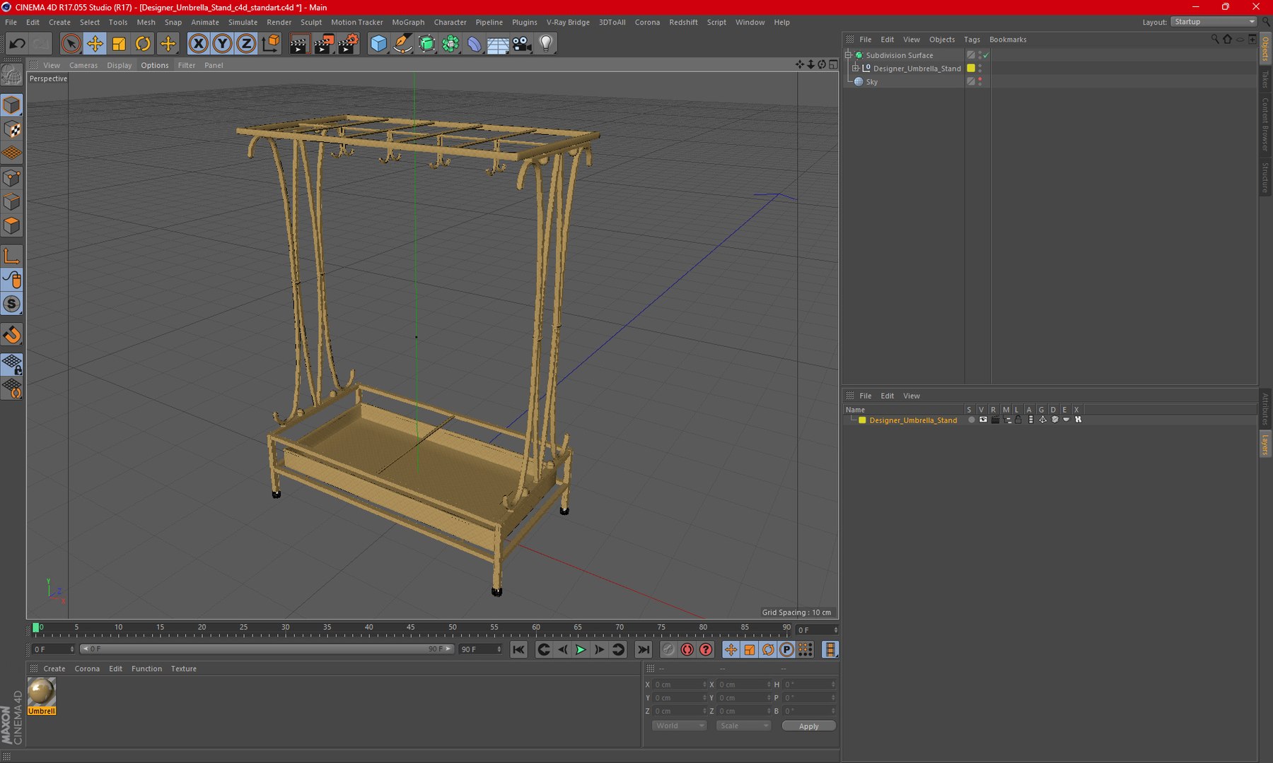Select the Live Selection tool
The image size is (1273, 763).
pyautogui.click(x=71, y=44)
